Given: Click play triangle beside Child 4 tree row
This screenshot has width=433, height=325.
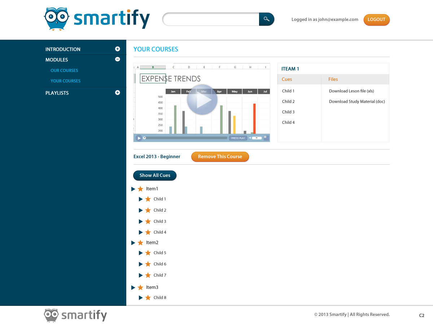Looking at the screenshot, I should [x=141, y=232].
